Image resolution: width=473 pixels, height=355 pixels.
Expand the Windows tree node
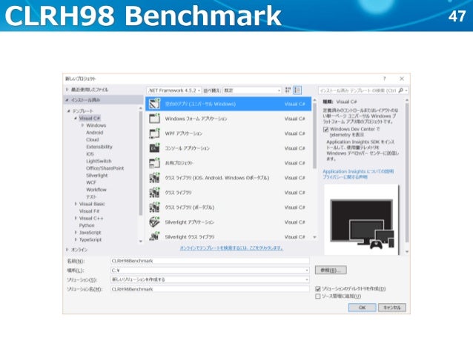click(82, 125)
